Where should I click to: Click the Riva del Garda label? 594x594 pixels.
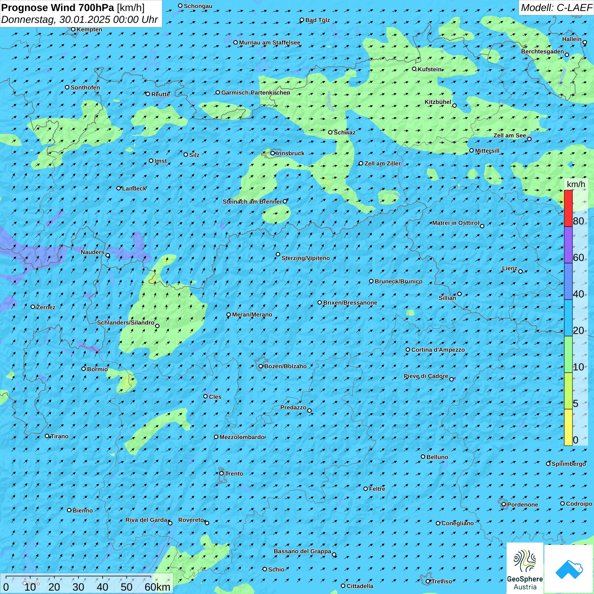[146, 520]
